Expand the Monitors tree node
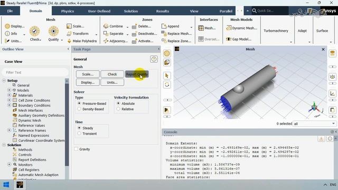 tap(9, 164)
